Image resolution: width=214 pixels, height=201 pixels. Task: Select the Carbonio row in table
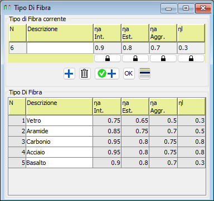(x=107, y=142)
